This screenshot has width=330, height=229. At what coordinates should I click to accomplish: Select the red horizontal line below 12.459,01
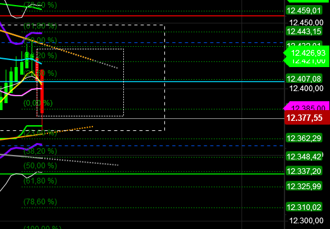click(142, 16)
